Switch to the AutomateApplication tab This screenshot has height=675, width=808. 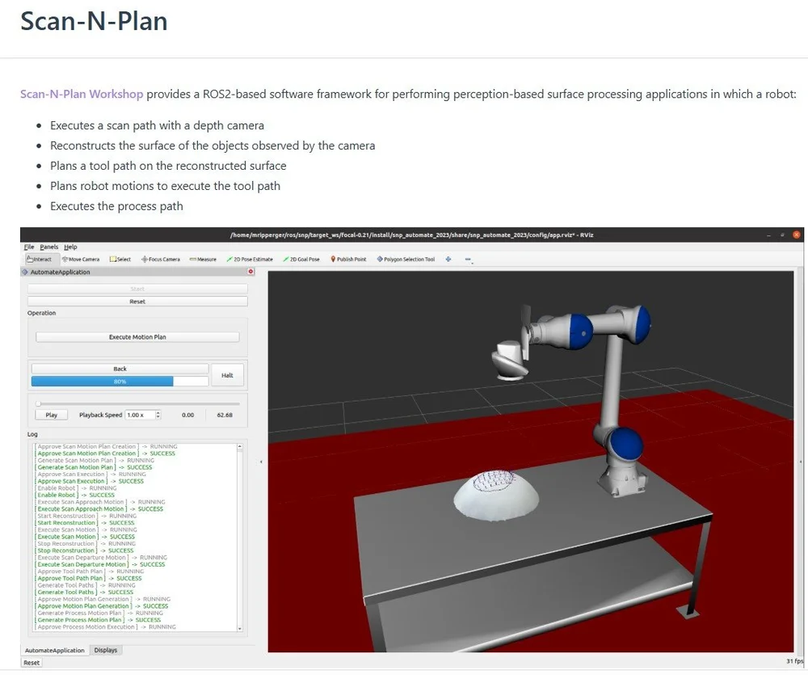[55, 650]
